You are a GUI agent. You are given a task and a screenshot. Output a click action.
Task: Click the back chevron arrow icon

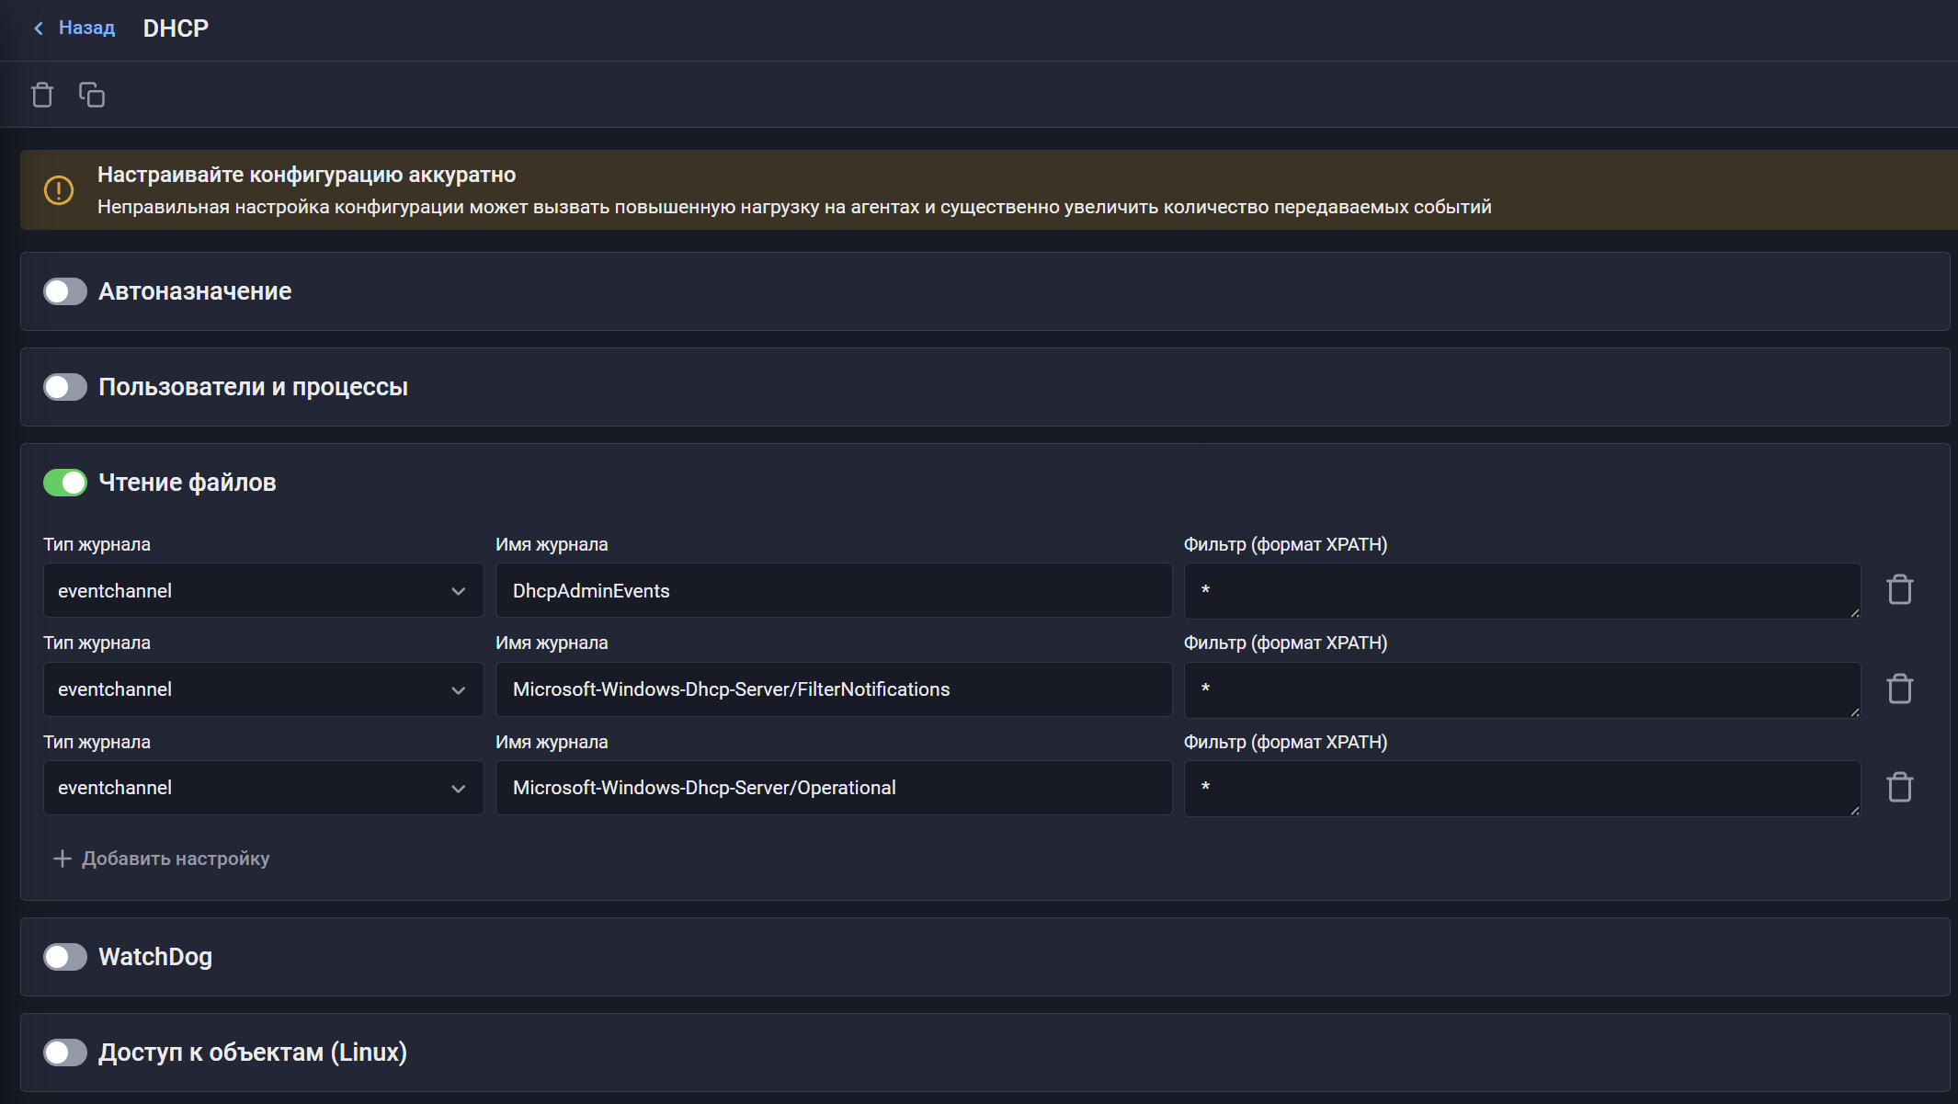tap(39, 28)
